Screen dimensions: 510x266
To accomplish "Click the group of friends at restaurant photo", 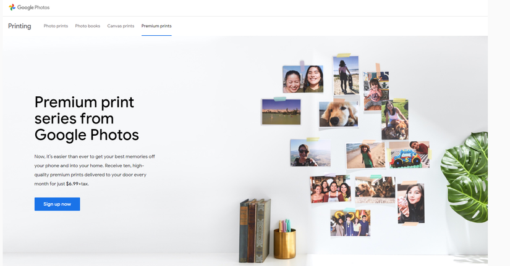I will point(331,189).
